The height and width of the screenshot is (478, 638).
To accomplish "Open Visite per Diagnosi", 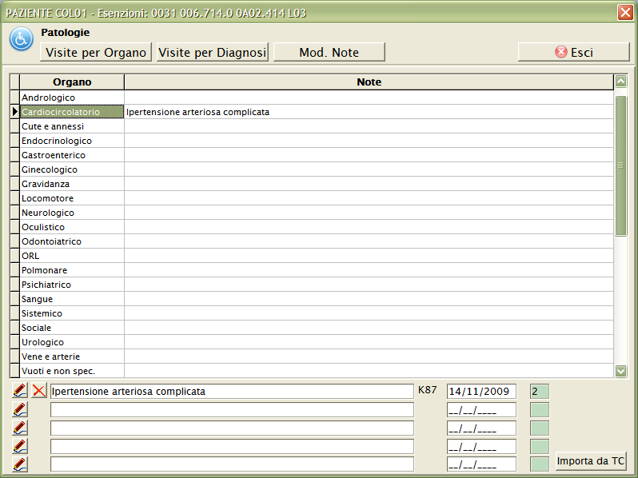I will click(212, 52).
